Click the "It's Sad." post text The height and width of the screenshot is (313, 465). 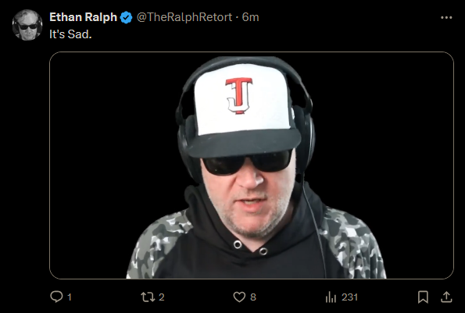click(70, 34)
